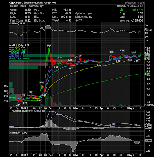Viewport: 154px width, 157px height.
Task: Click the KERX ticker symbol in header
Action: click(12, 2)
